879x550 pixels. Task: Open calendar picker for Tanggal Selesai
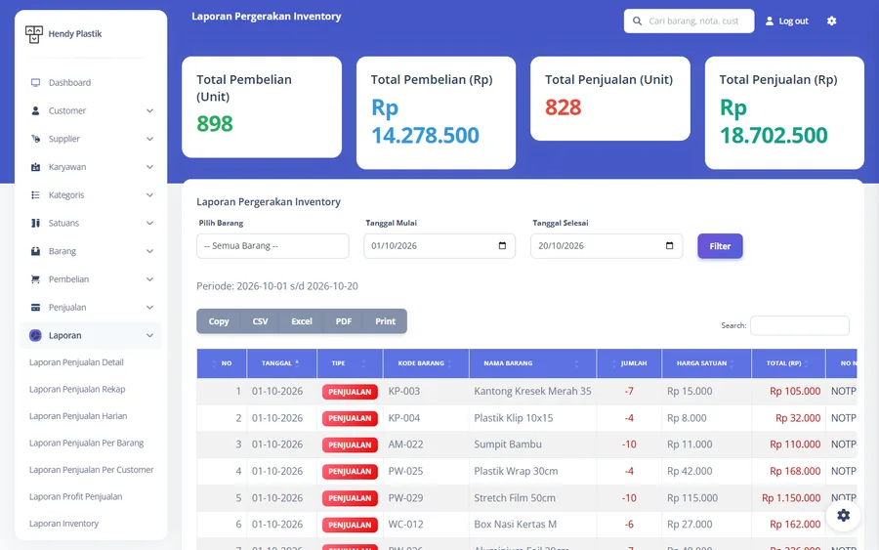coord(669,245)
